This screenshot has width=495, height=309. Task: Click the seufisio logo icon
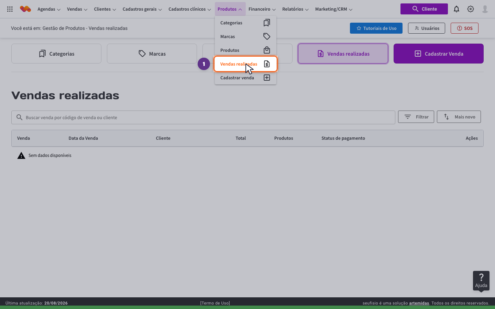pos(25,9)
